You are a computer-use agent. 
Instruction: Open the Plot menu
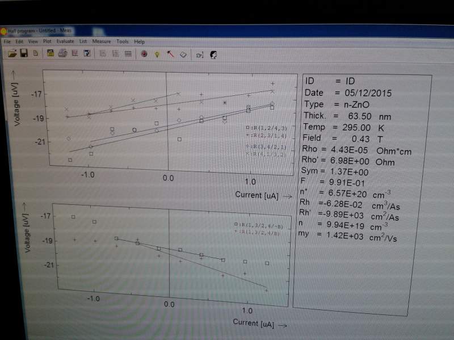pos(47,41)
